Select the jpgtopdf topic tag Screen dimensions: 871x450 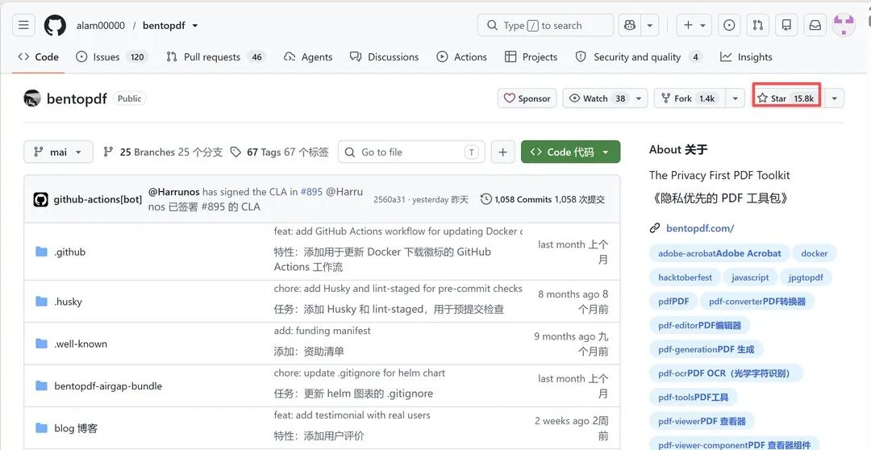pyautogui.click(x=806, y=277)
